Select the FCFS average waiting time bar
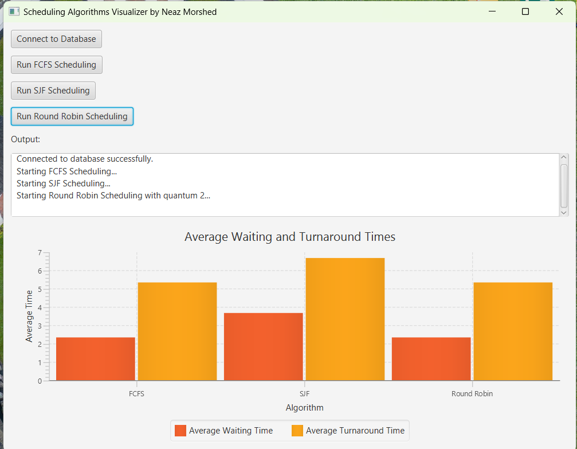 coord(95,359)
